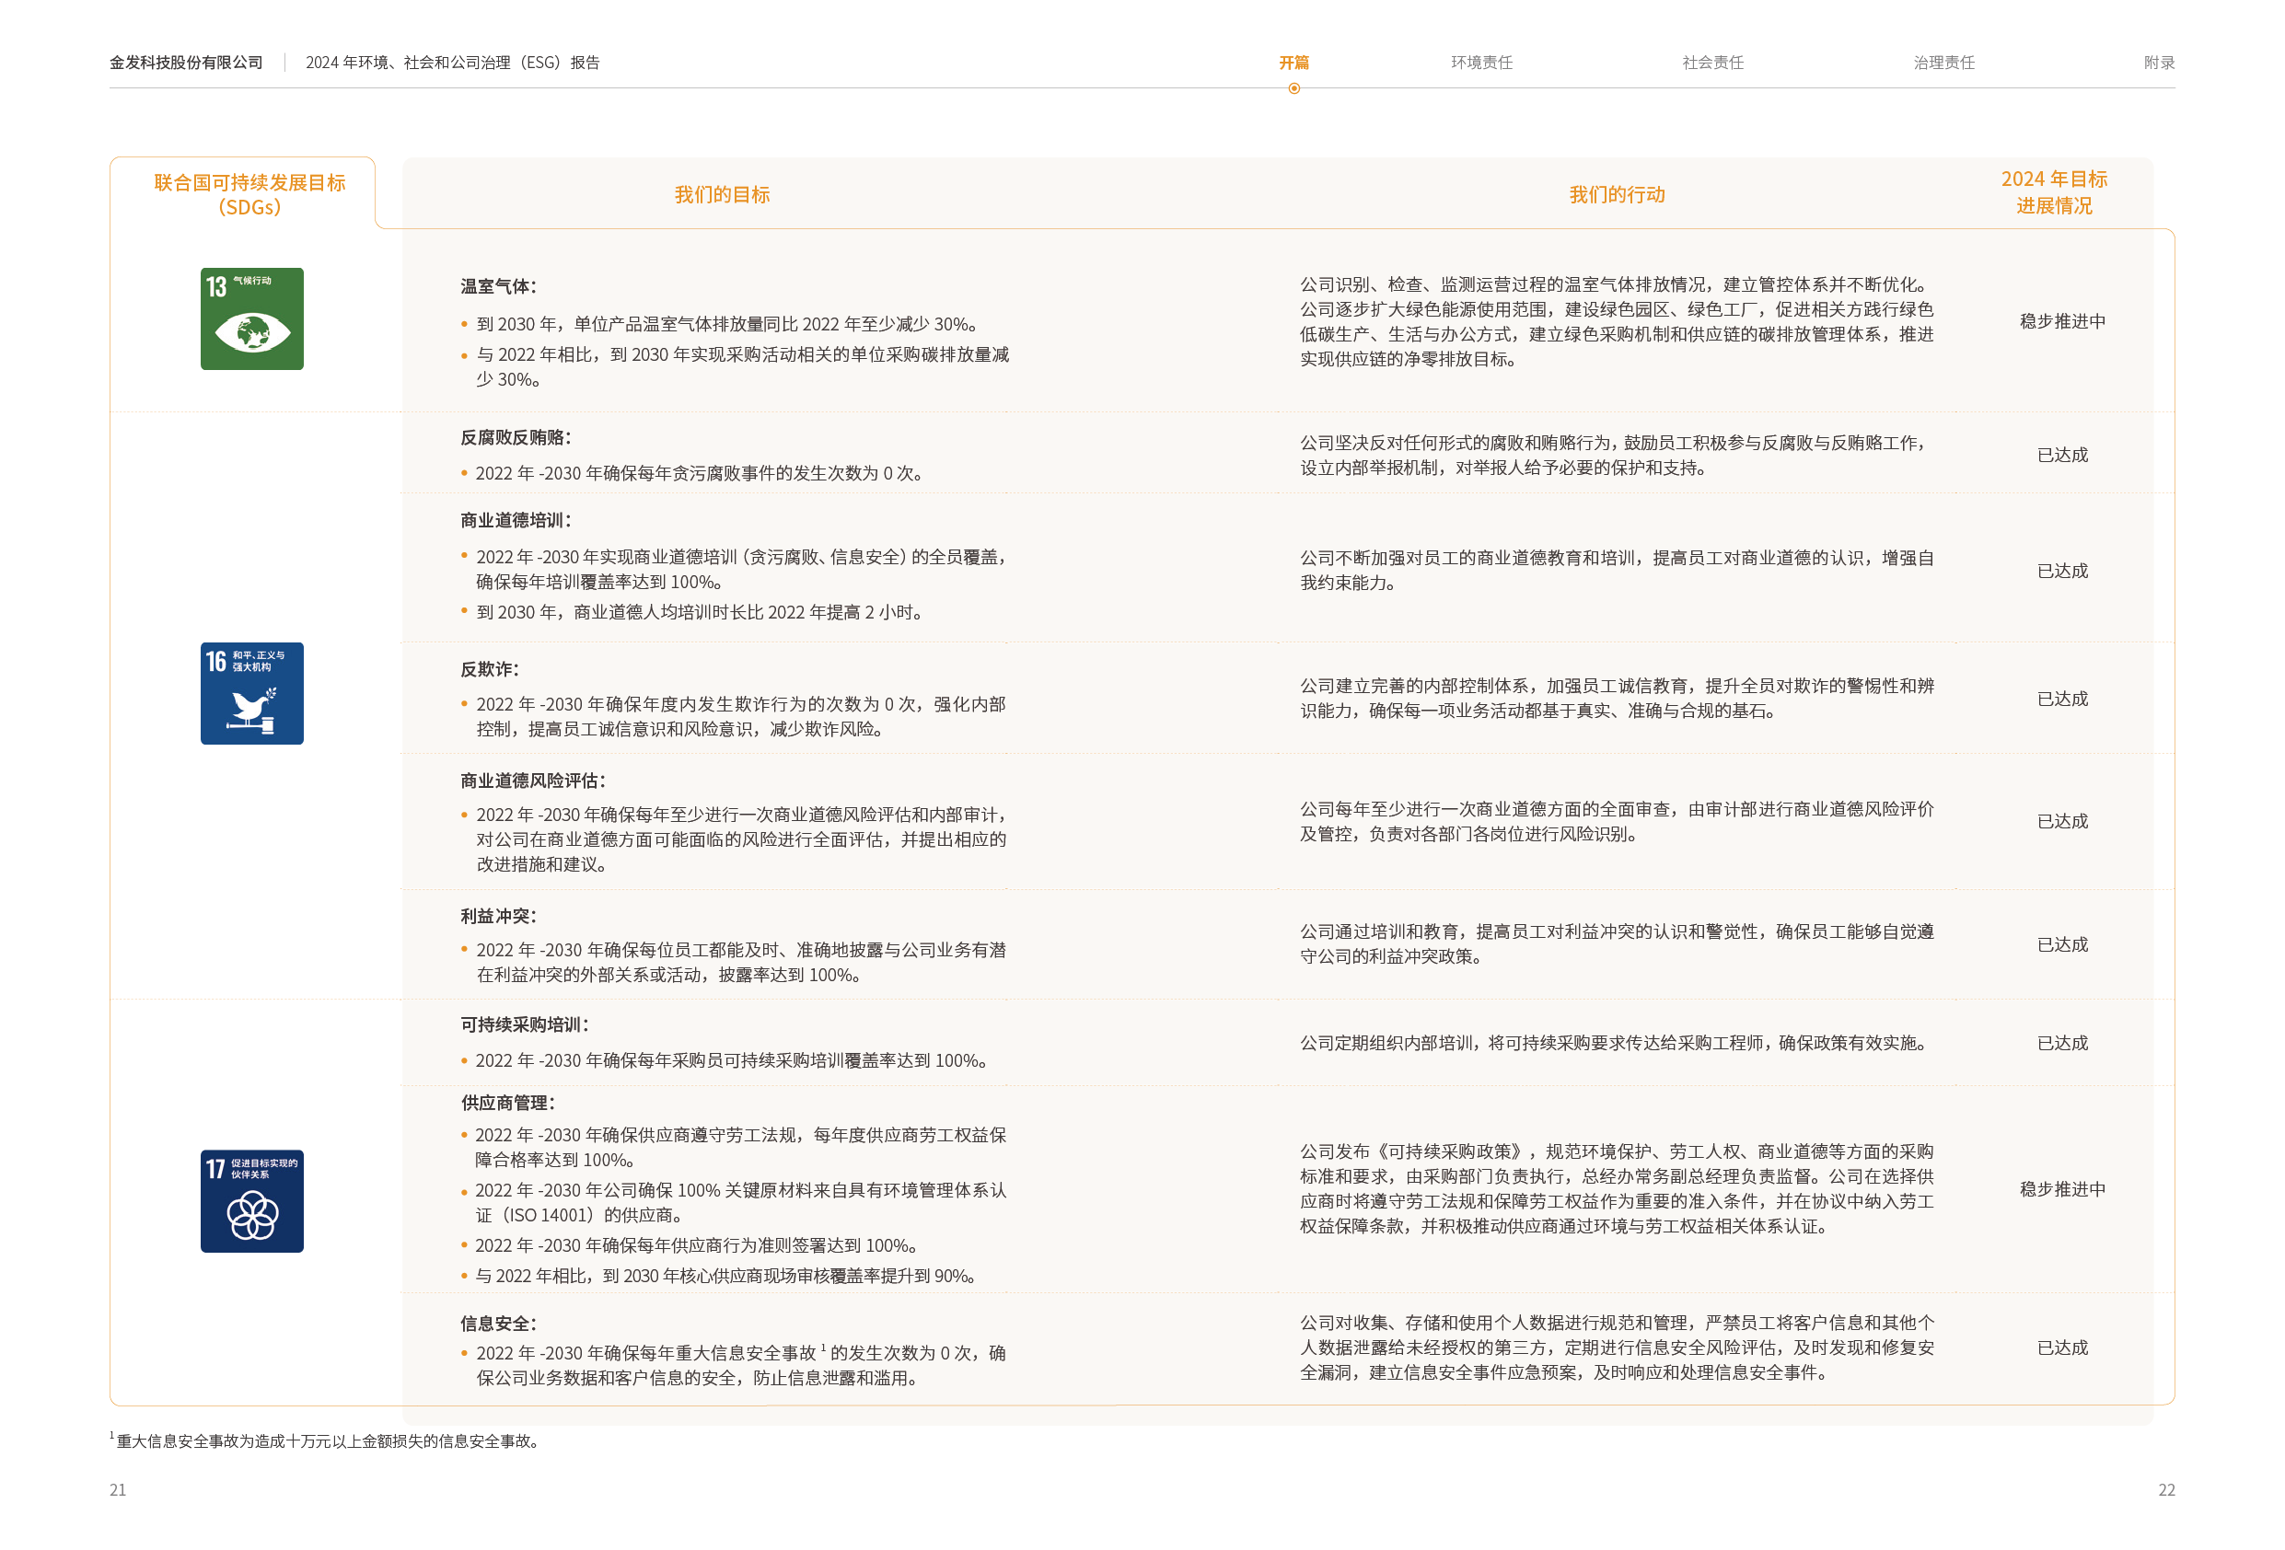Click the page number 22
This screenshot has height=1550, width=2285.
click(2165, 1488)
